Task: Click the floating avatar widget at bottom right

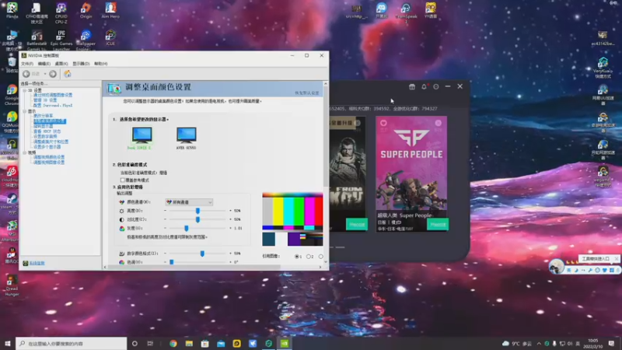Action: 556,266
